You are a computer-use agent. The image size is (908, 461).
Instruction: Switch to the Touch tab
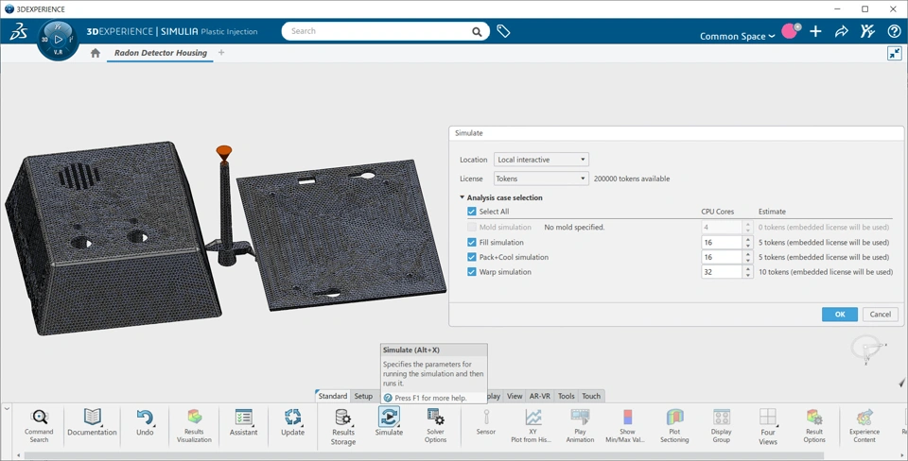[x=591, y=396]
